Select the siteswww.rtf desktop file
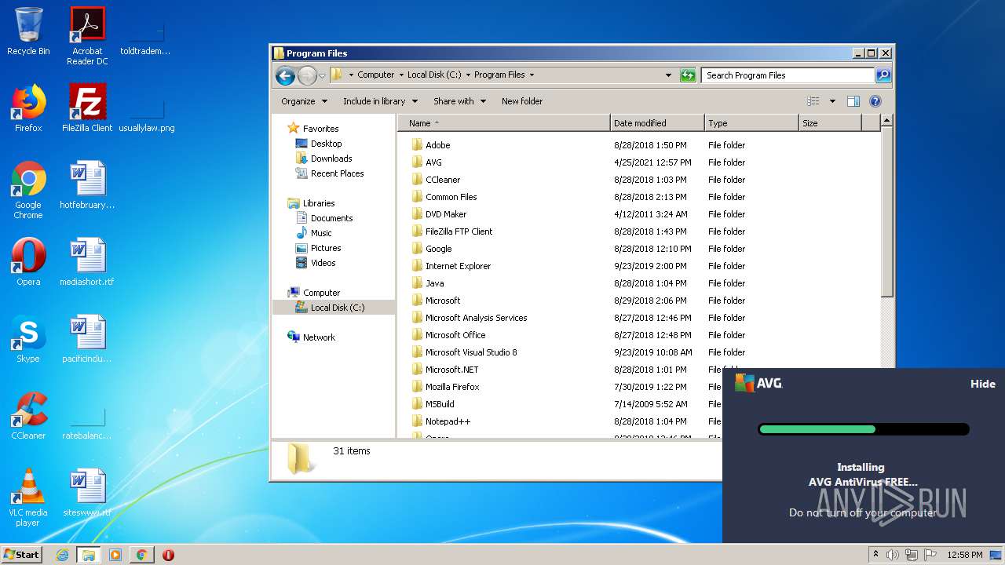Image resolution: width=1005 pixels, height=565 pixels. (87, 493)
